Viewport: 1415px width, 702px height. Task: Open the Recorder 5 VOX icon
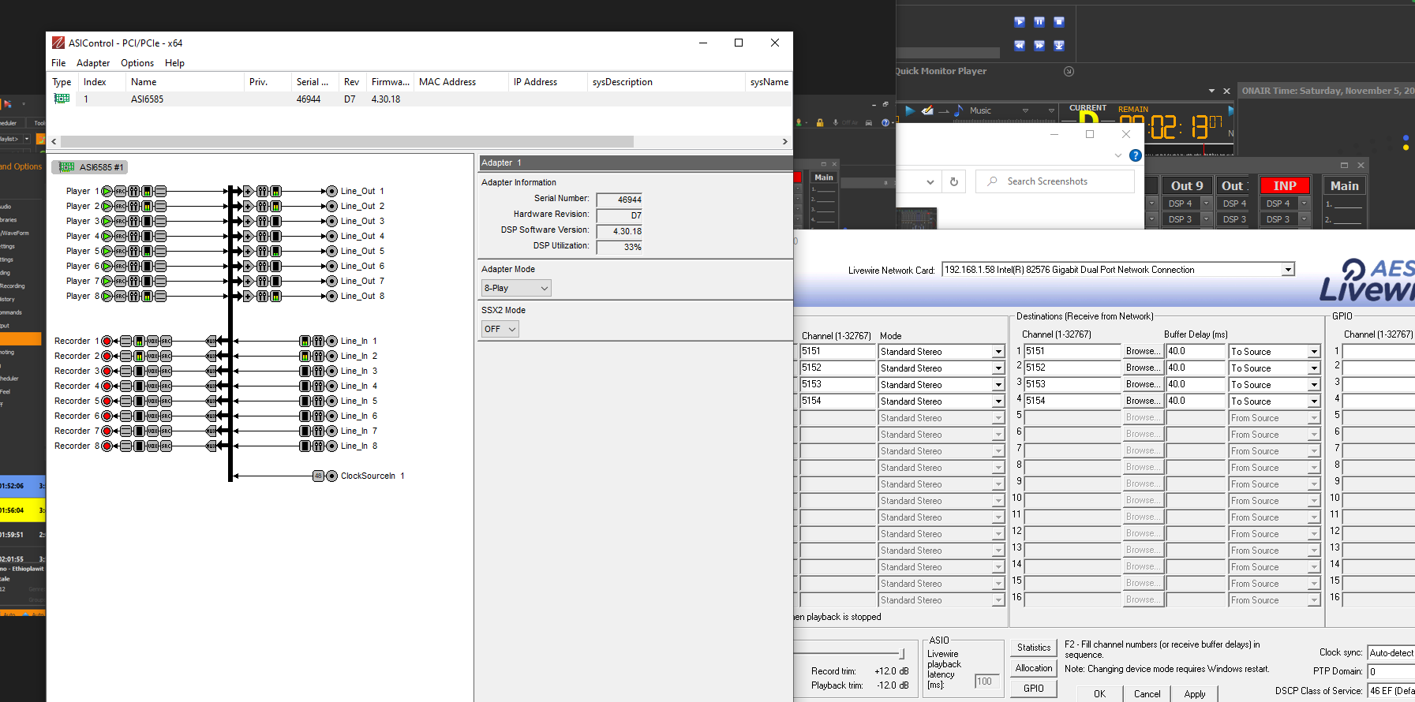coord(152,401)
